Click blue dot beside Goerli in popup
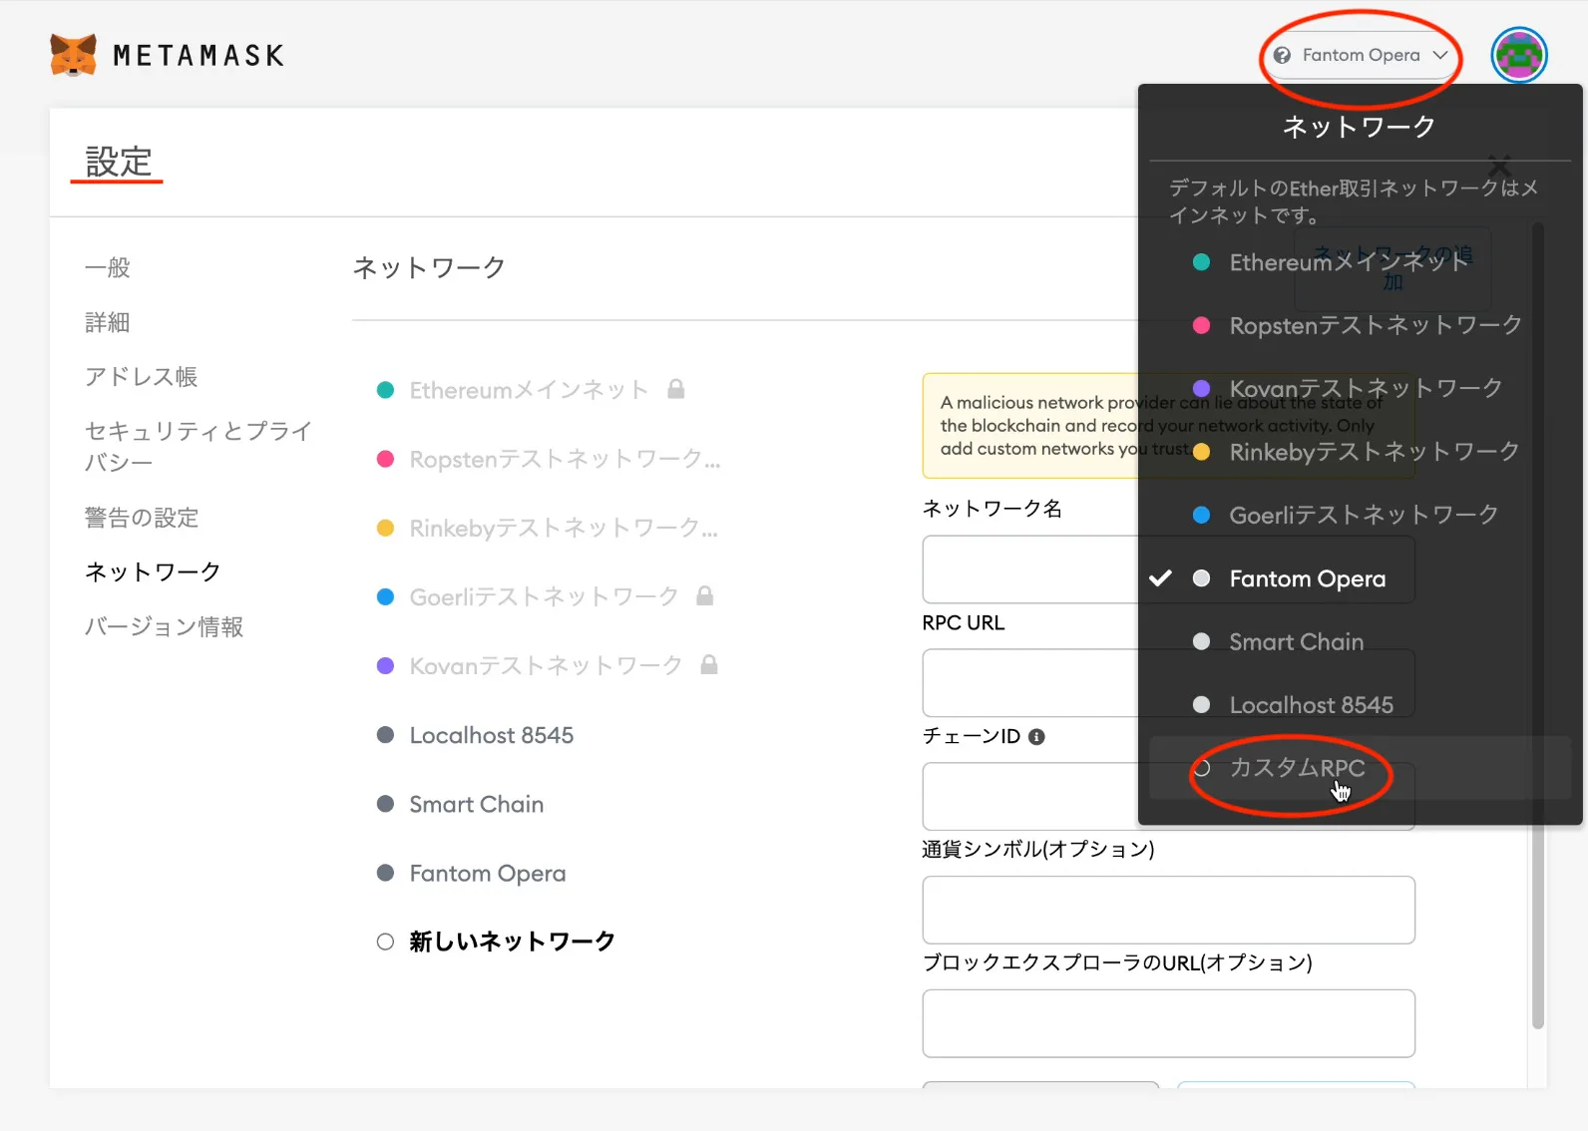1588x1131 pixels. 1201,515
